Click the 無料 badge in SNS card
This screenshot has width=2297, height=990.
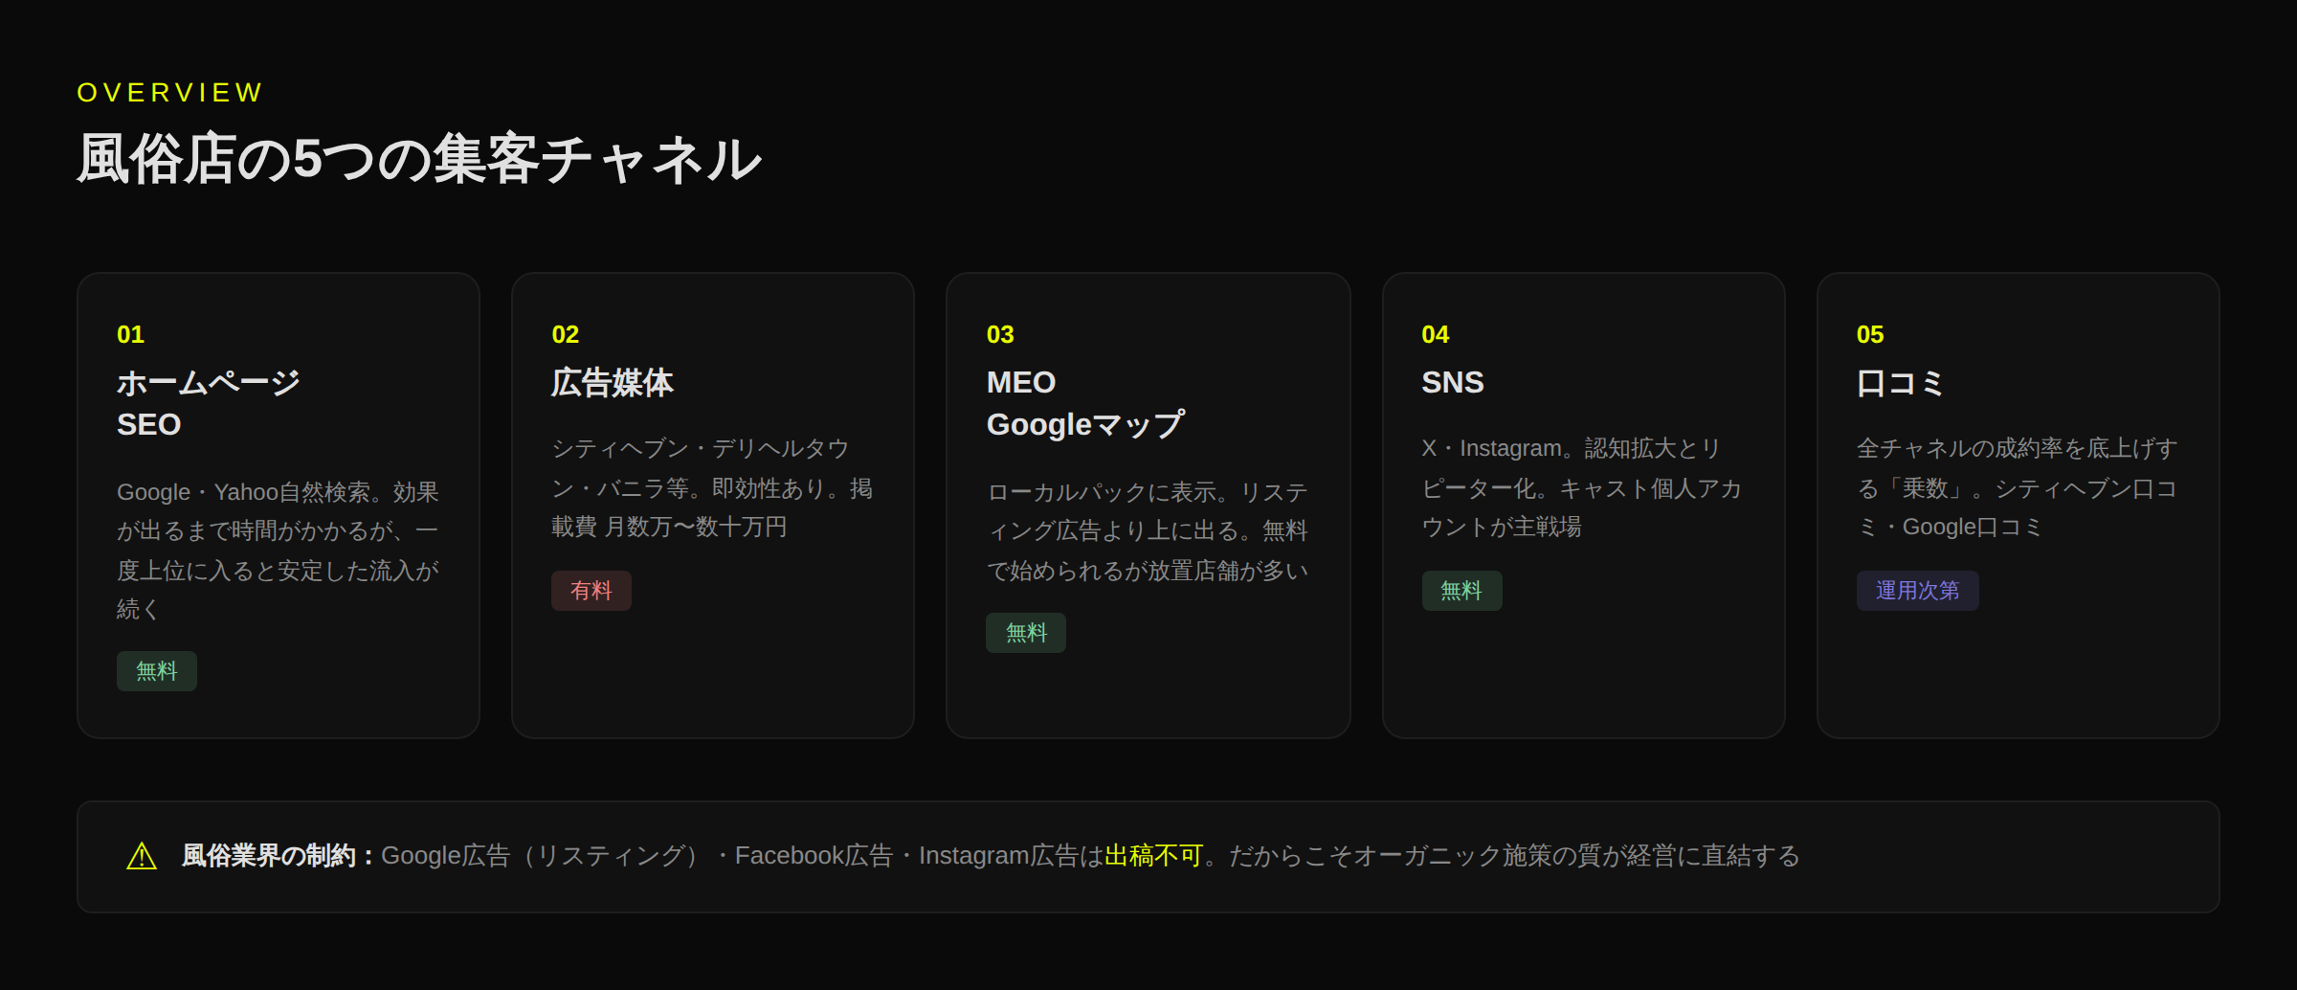pos(1461,591)
